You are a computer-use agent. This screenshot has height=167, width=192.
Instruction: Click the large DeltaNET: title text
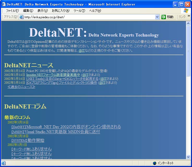[58, 32]
